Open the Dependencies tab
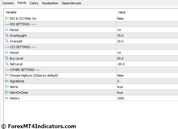The image size is (178, 129). (x=71, y=3)
